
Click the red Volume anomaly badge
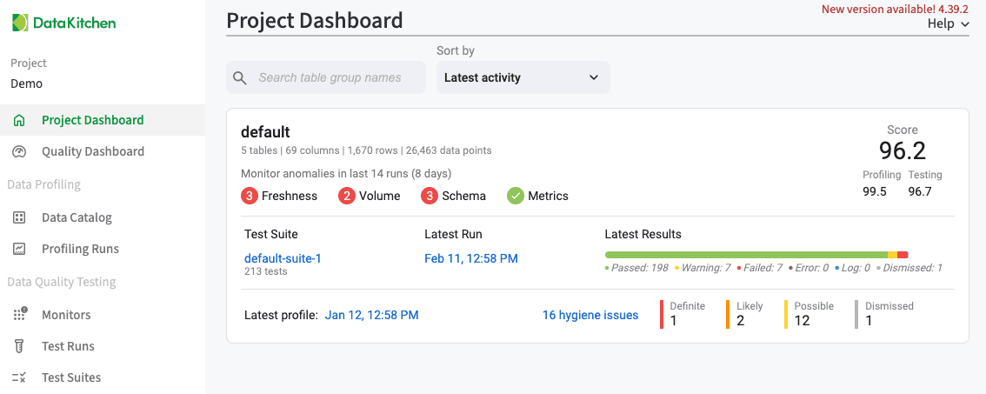pos(347,196)
